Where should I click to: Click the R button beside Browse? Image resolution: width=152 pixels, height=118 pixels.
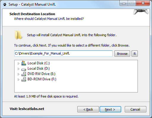[x=135, y=54]
